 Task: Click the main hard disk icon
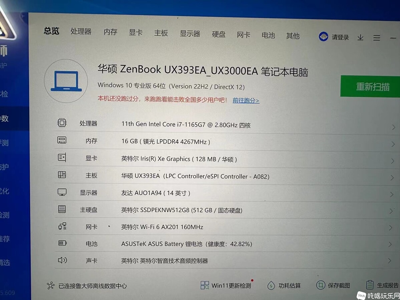[x=62, y=209]
